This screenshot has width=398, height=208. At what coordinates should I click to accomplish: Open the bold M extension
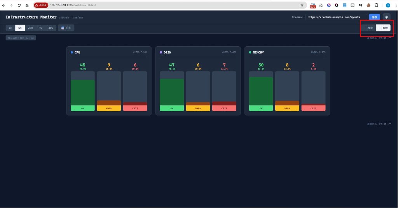coord(360,5)
